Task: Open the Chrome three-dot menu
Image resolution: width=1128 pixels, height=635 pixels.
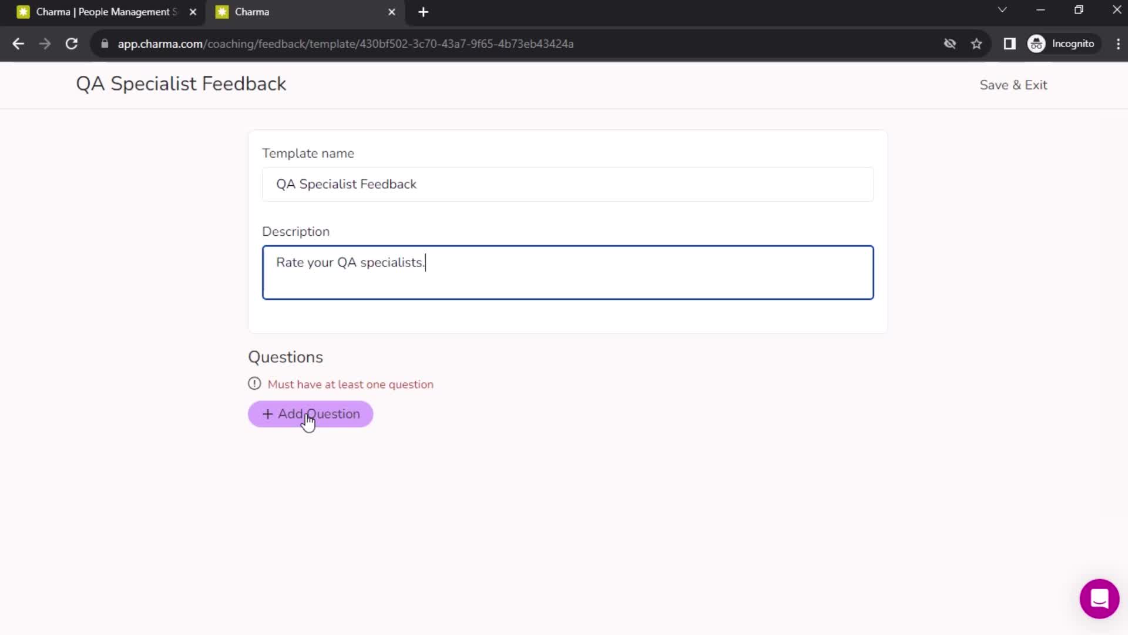Action: [1117, 44]
